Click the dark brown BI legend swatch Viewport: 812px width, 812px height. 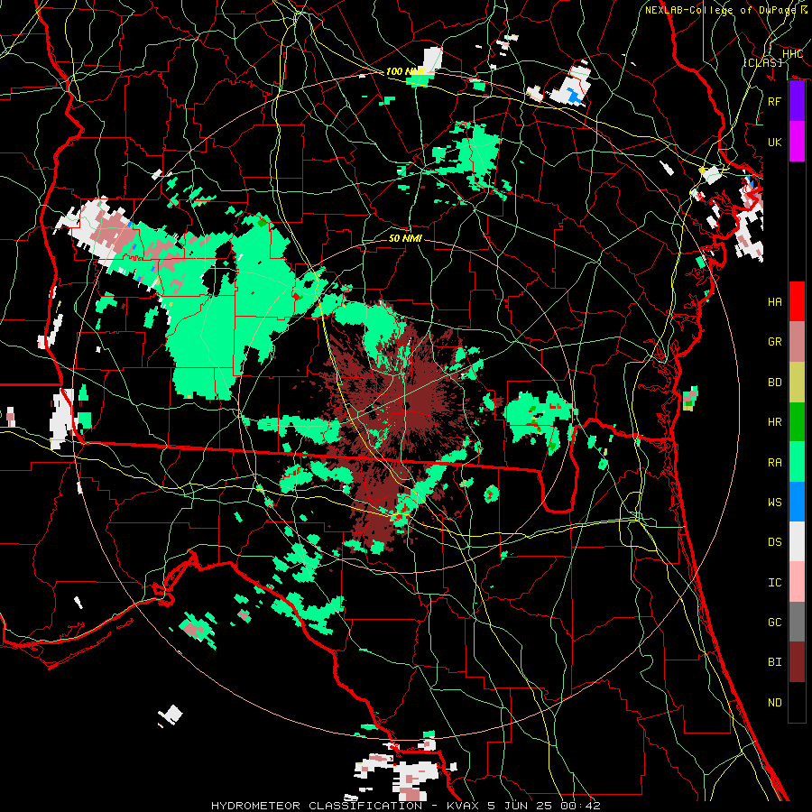point(797,662)
